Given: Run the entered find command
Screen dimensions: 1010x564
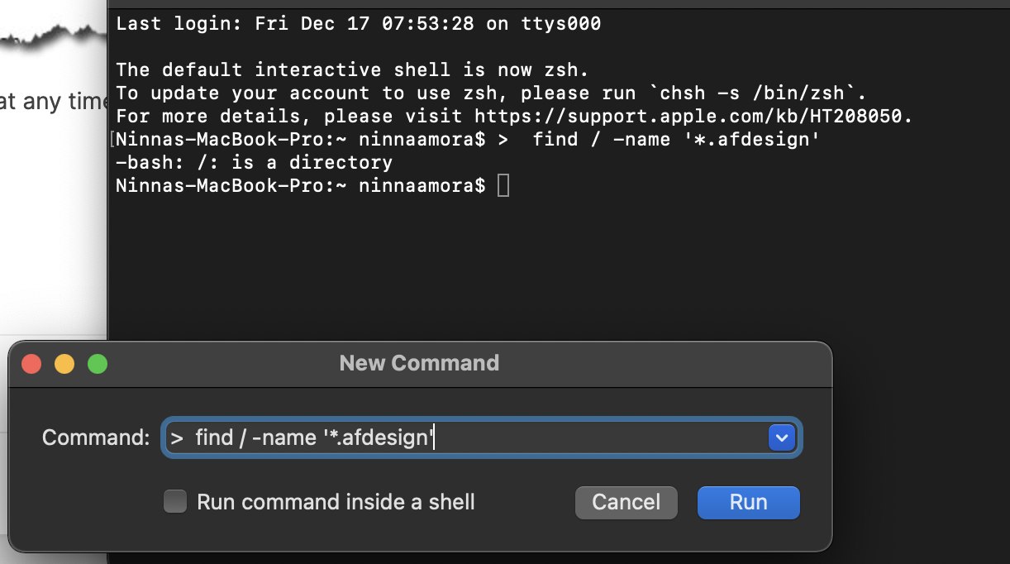Looking at the screenshot, I should [x=749, y=502].
